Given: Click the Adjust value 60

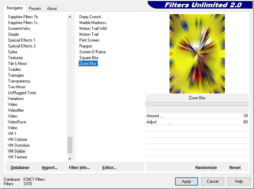Looking at the screenshot, I should (x=245, y=122).
